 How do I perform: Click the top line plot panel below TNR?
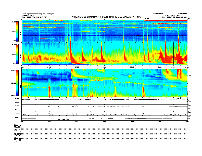coord(104,99)
